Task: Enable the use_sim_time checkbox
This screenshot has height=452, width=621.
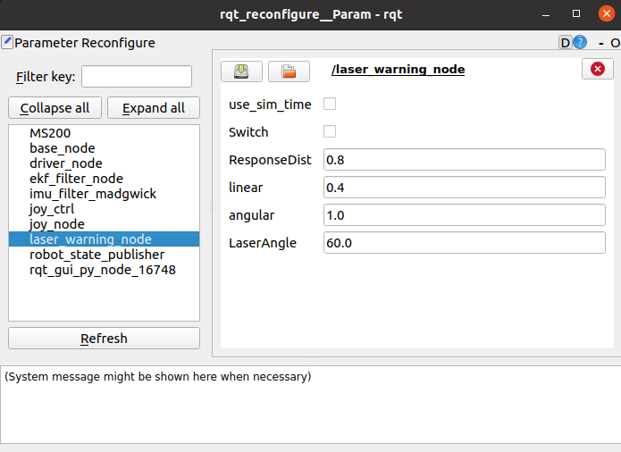Action: tap(330, 105)
